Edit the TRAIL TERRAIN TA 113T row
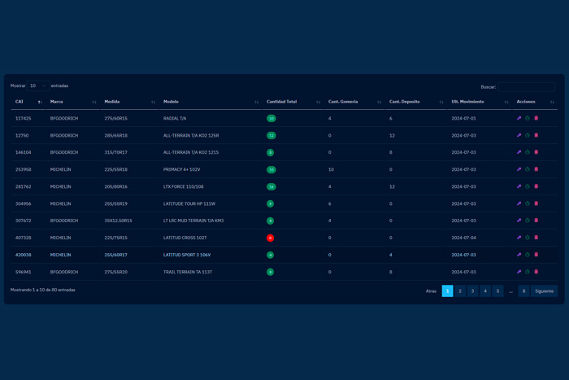 tap(519, 272)
